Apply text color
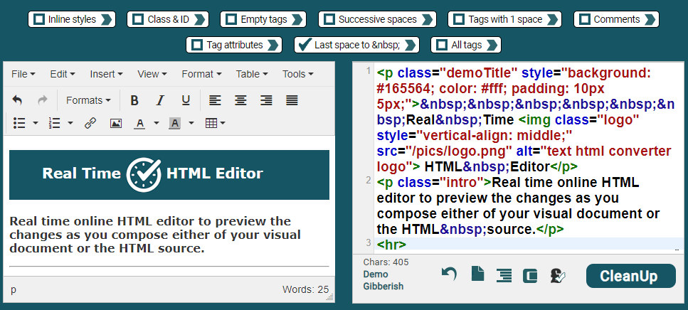Screen dimensions: 688x310 (x=140, y=123)
